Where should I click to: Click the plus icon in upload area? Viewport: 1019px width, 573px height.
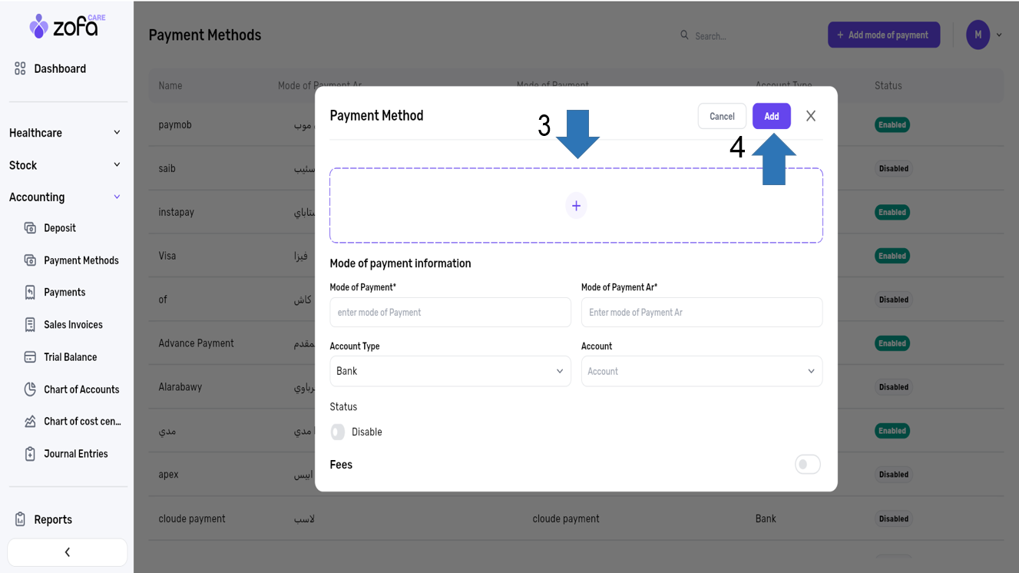(x=576, y=206)
